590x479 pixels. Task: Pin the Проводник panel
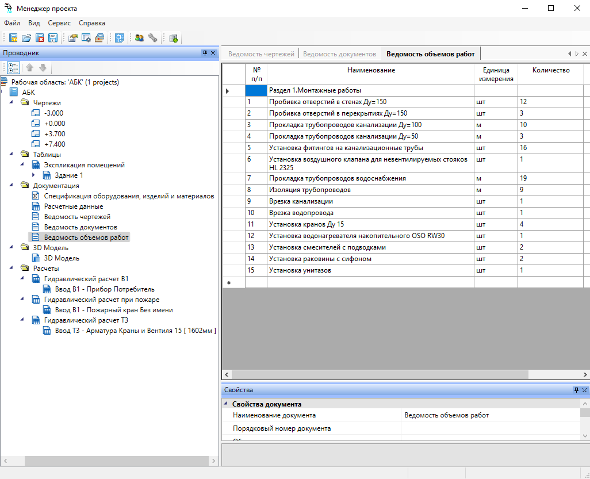tap(205, 53)
